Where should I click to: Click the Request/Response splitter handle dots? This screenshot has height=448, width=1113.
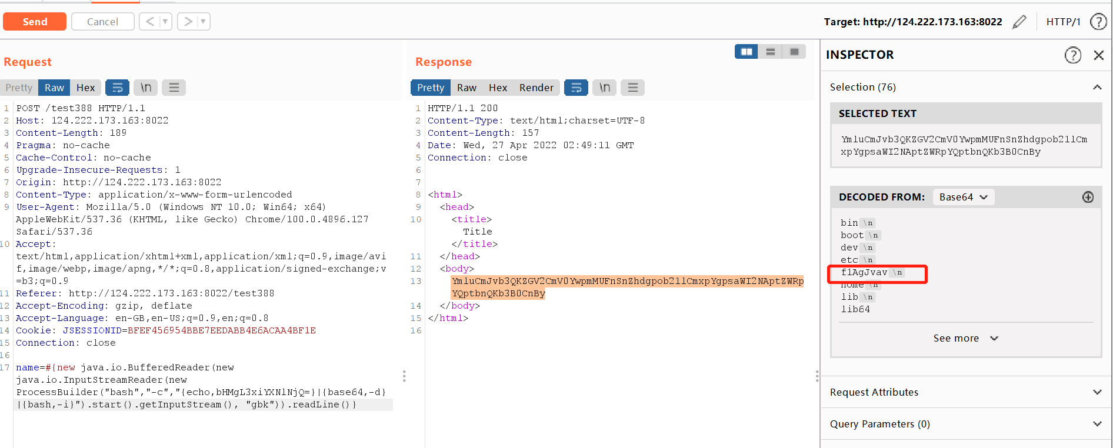(x=404, y=376)
